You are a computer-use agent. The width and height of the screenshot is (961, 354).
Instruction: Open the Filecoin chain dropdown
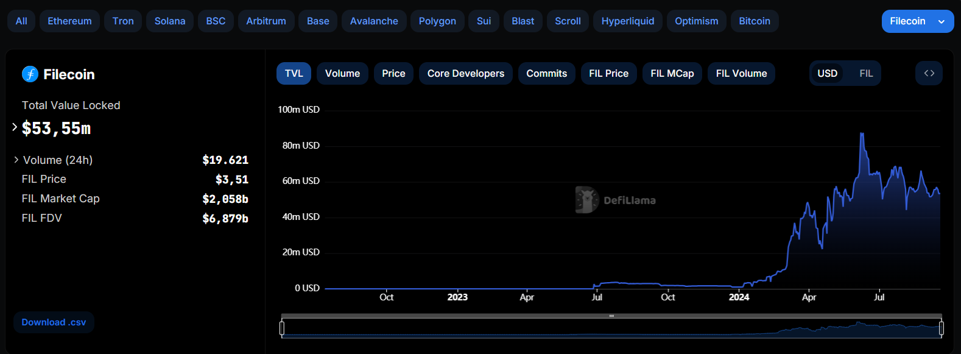tap(917, 21)
